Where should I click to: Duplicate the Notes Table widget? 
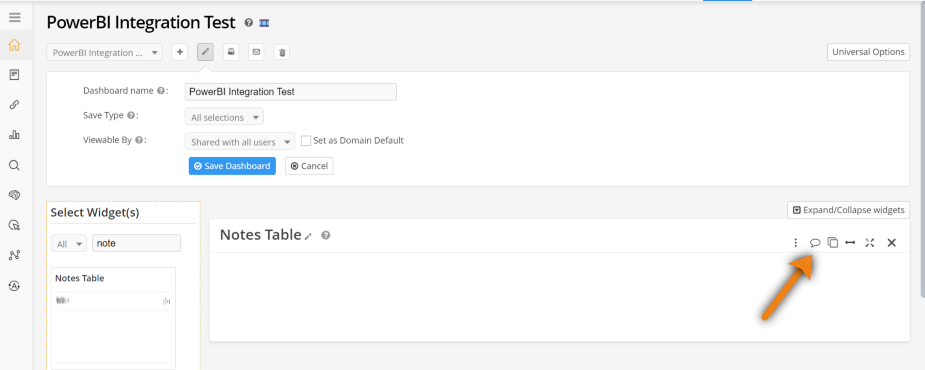pyautogui.click(x=833, y=242)
